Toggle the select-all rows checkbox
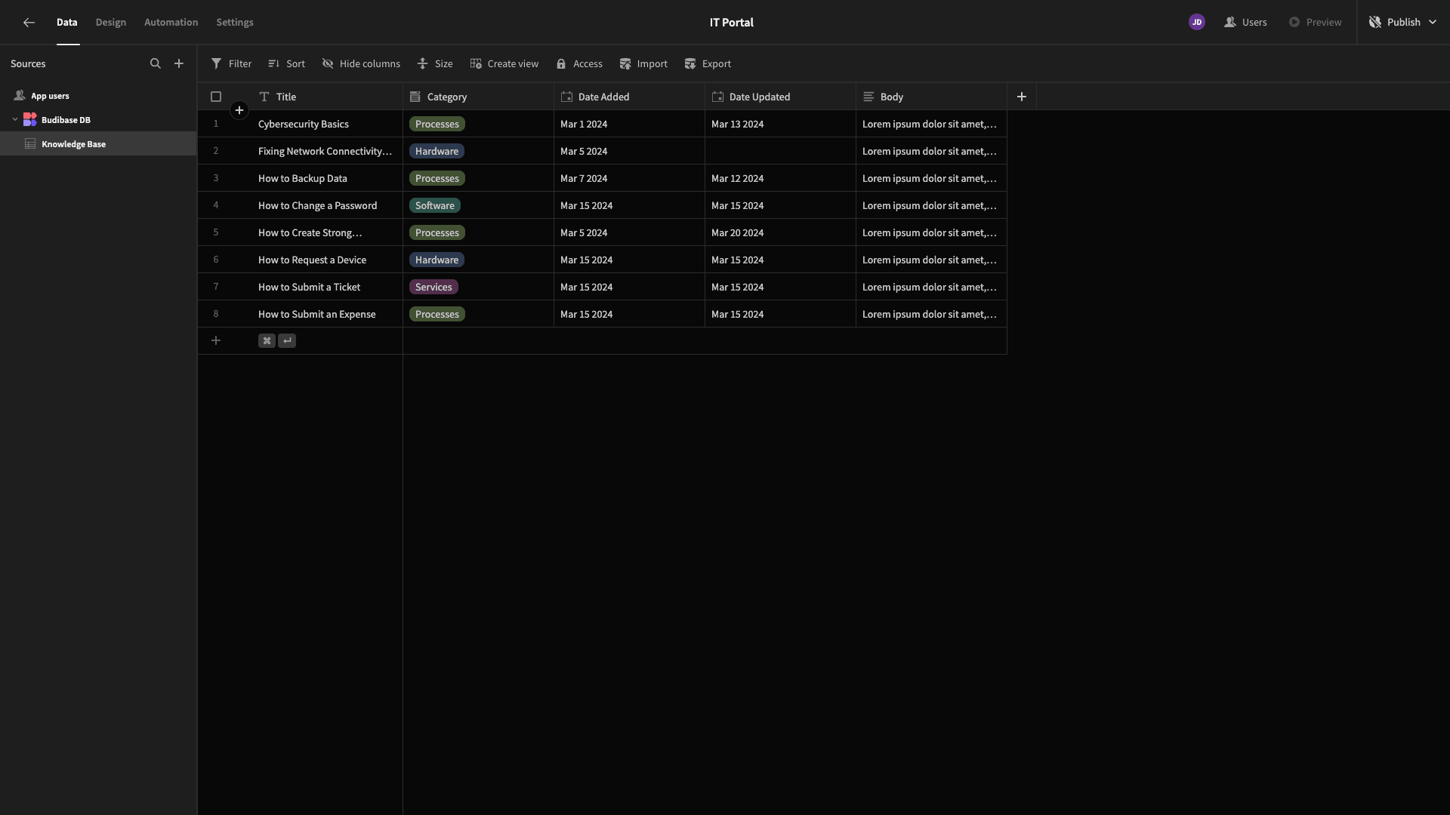Viewport: 1450px width, 815px height. 216,96
